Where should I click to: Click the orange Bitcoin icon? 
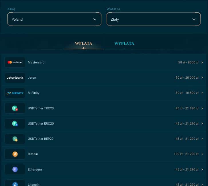[15, 154]
